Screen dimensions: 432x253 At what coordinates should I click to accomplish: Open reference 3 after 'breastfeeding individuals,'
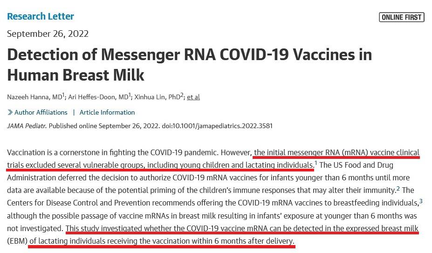[x=421, y=201]
